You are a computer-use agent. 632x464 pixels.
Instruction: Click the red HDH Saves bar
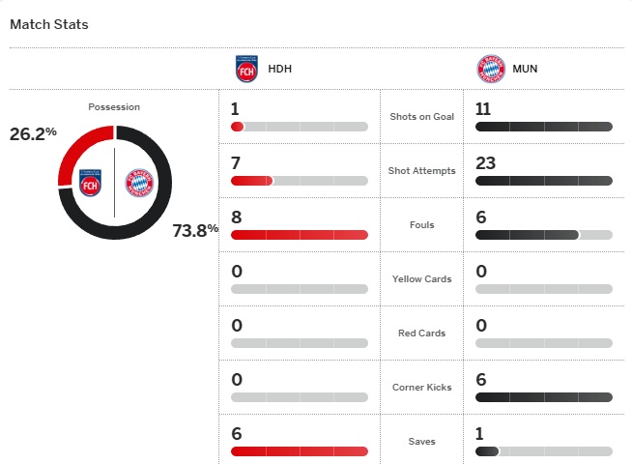[x=300, y=451]
